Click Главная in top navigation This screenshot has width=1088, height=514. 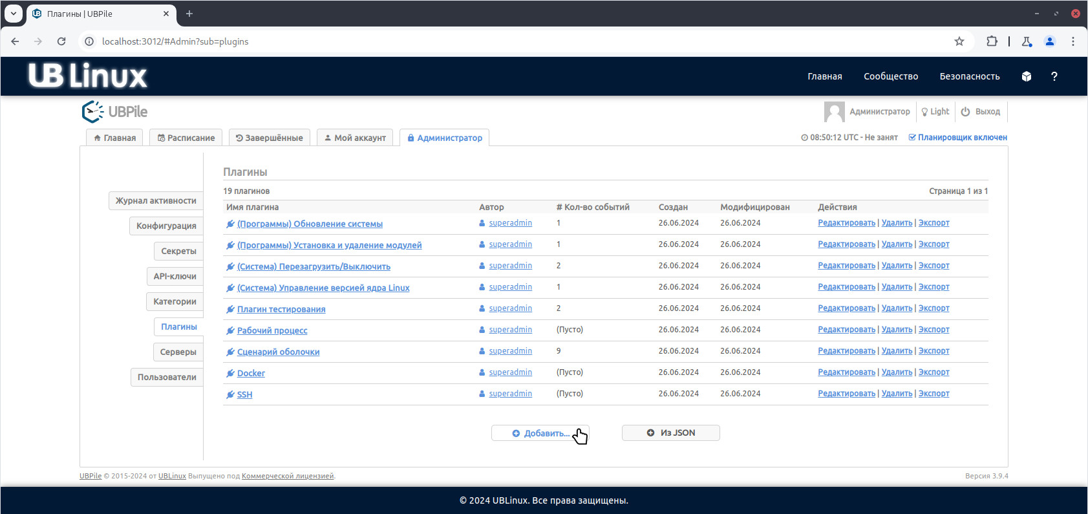[x=825, y=76]
